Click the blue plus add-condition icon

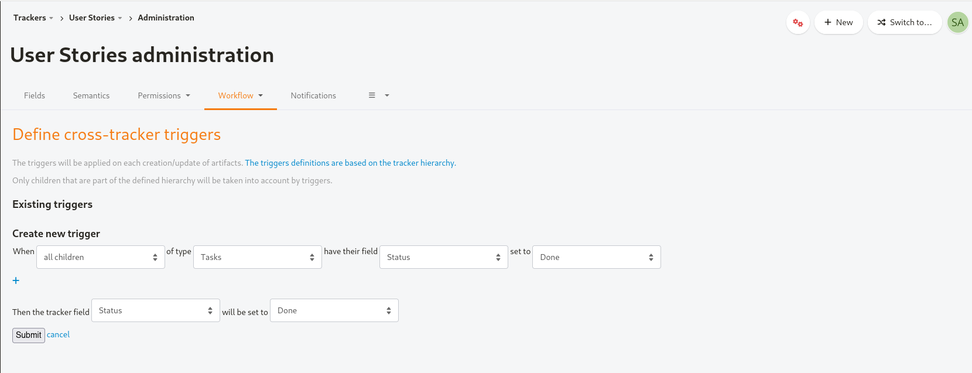16,280
